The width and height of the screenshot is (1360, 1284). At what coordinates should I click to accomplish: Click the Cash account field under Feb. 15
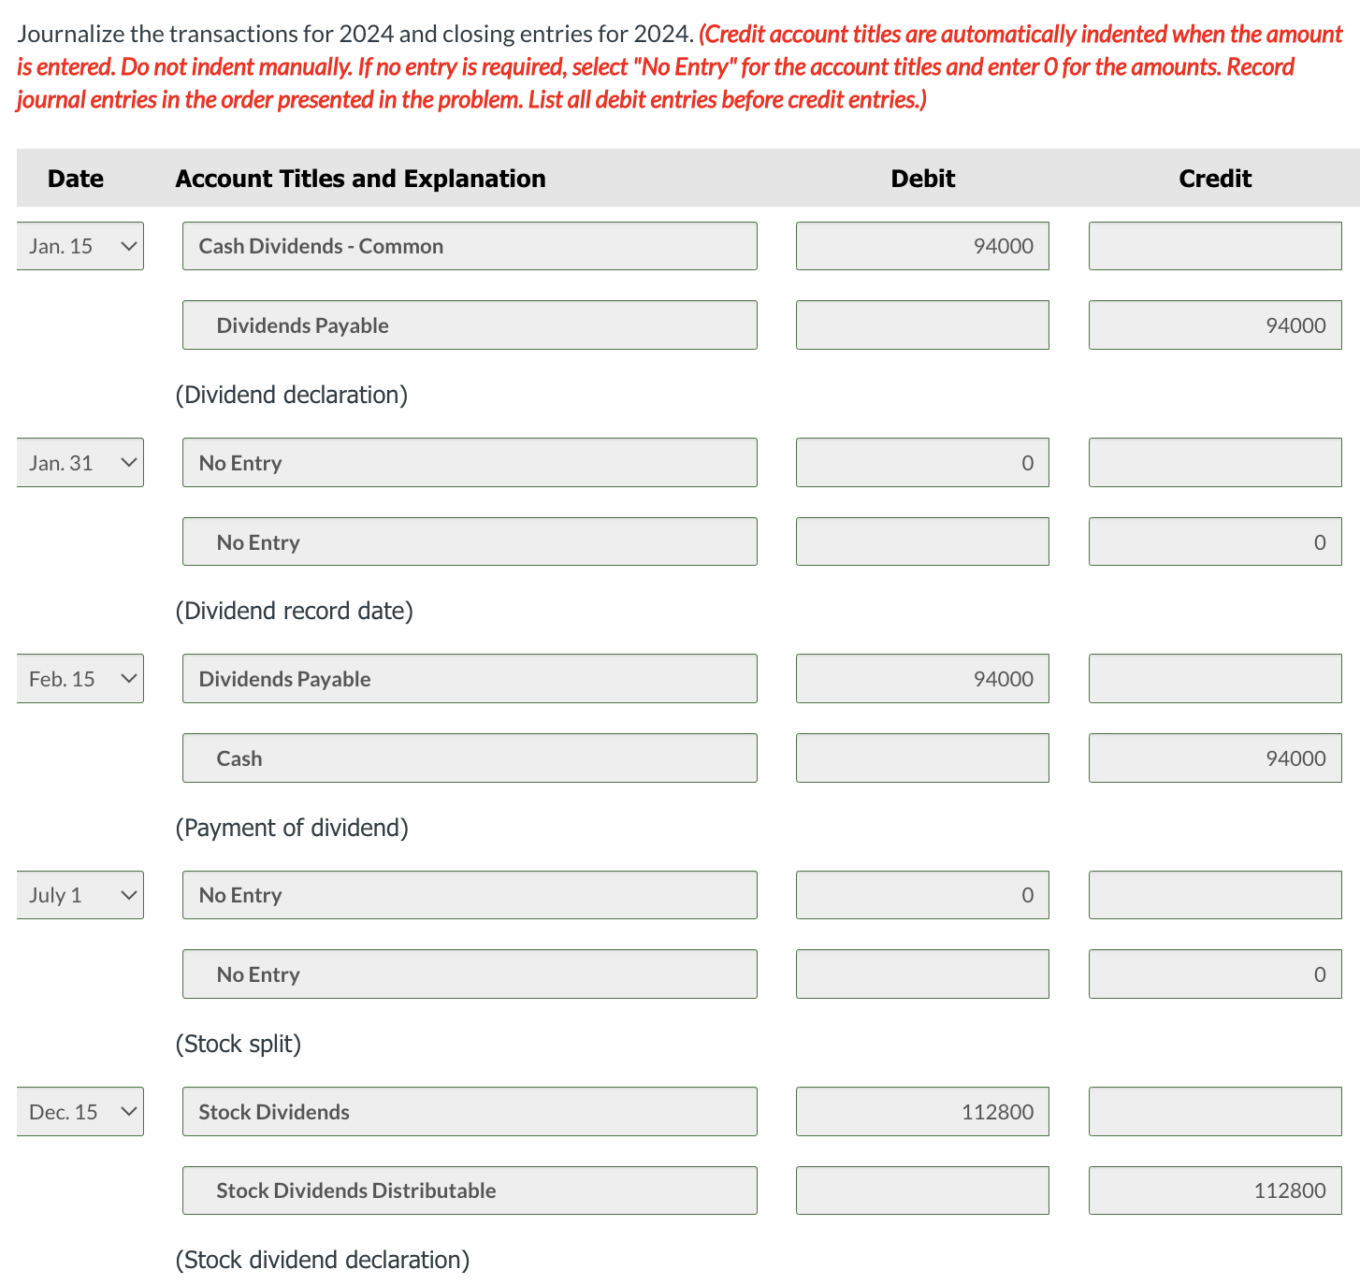pos(470,757)
